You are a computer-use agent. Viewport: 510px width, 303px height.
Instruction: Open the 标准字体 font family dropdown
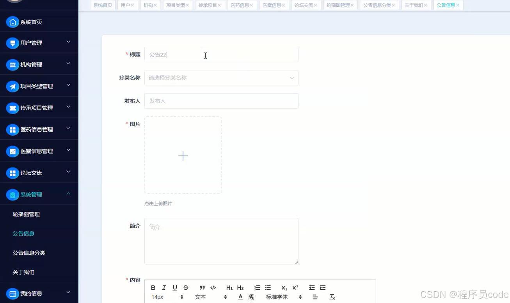pyautogui.click(x=284, y=297)
